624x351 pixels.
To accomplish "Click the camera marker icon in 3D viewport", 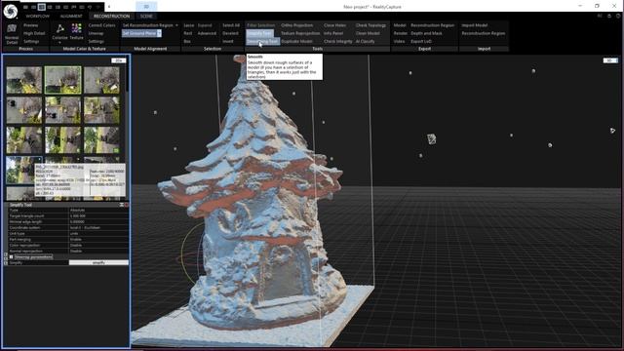I will click(431, 138).
